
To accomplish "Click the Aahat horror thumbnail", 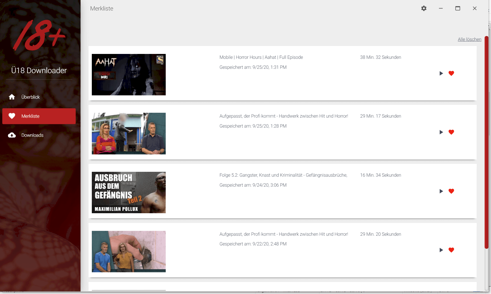I will pyautogui.click(x=129, y=75).
